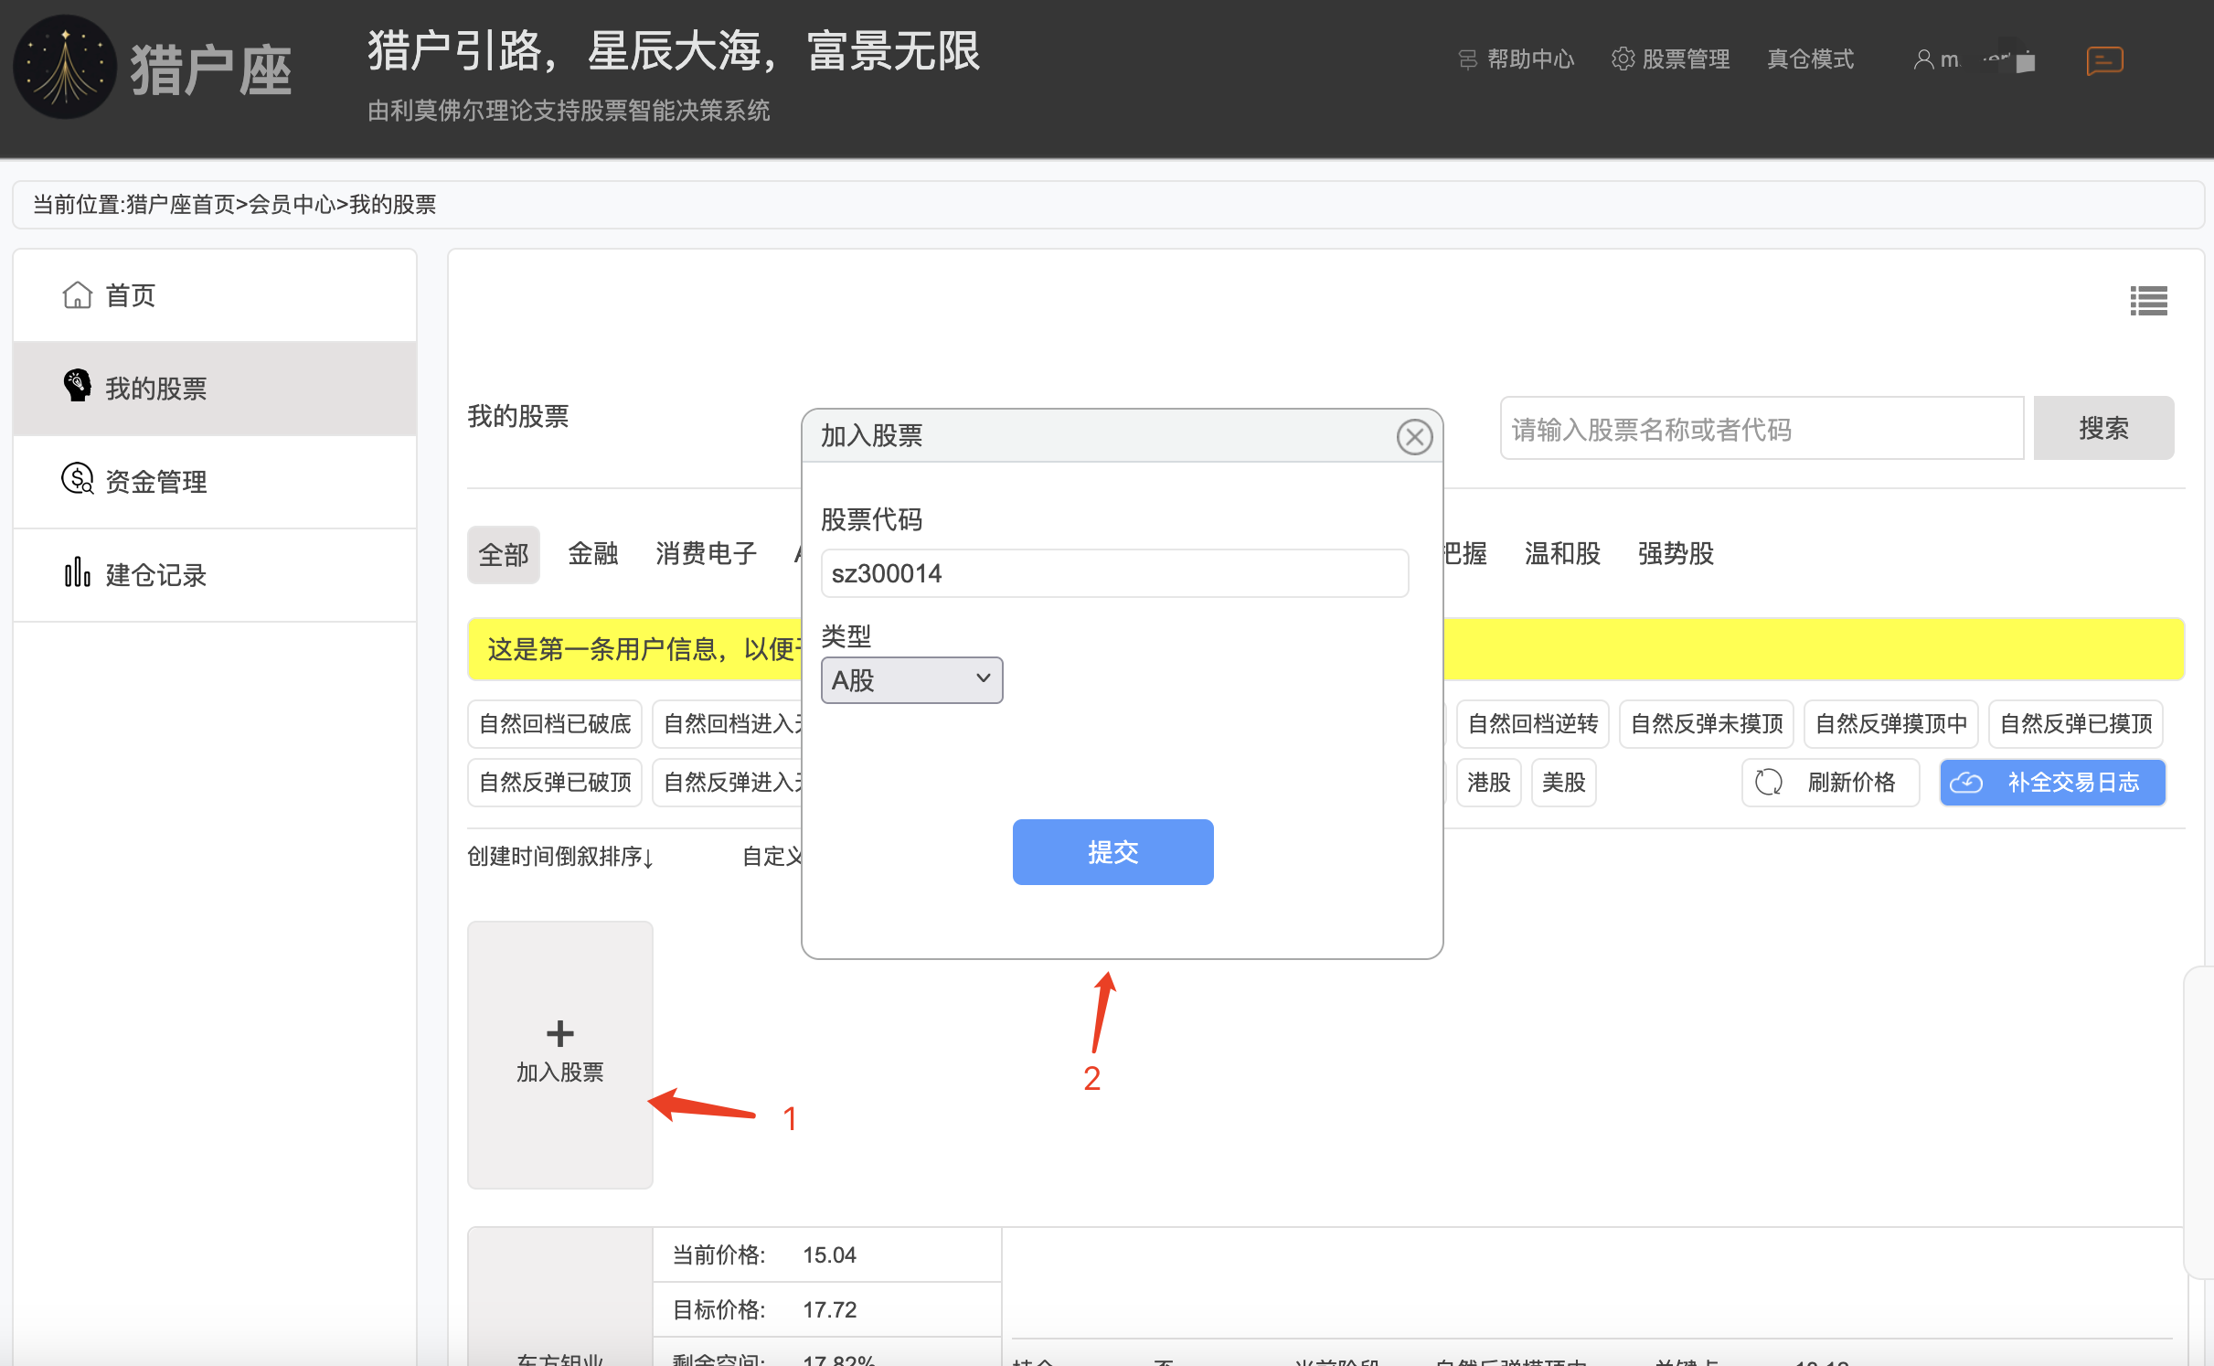Submit the form with 提交
2214x1366 pixels.
tap(1112, 852)
